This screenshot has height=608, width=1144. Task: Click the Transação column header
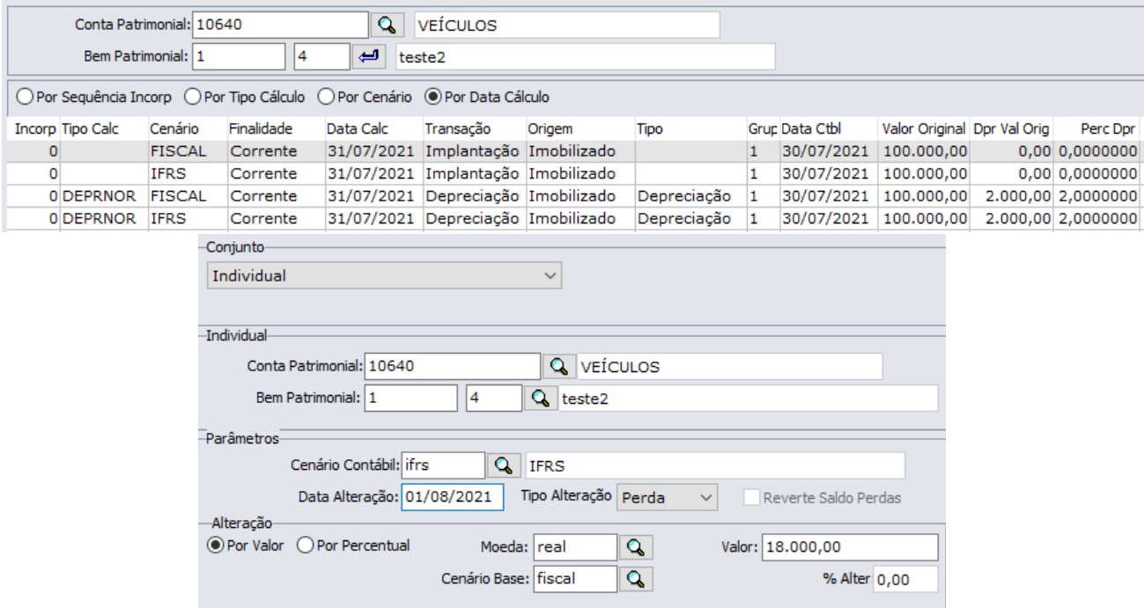coord(452,128)
